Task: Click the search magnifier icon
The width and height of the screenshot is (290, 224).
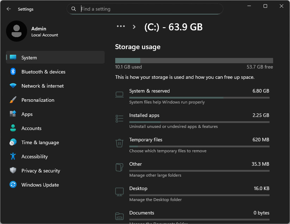Action: click(x=73, y=9)
